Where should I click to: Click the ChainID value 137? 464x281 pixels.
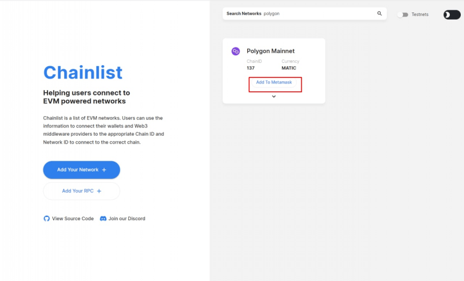(x=250, y=68)
